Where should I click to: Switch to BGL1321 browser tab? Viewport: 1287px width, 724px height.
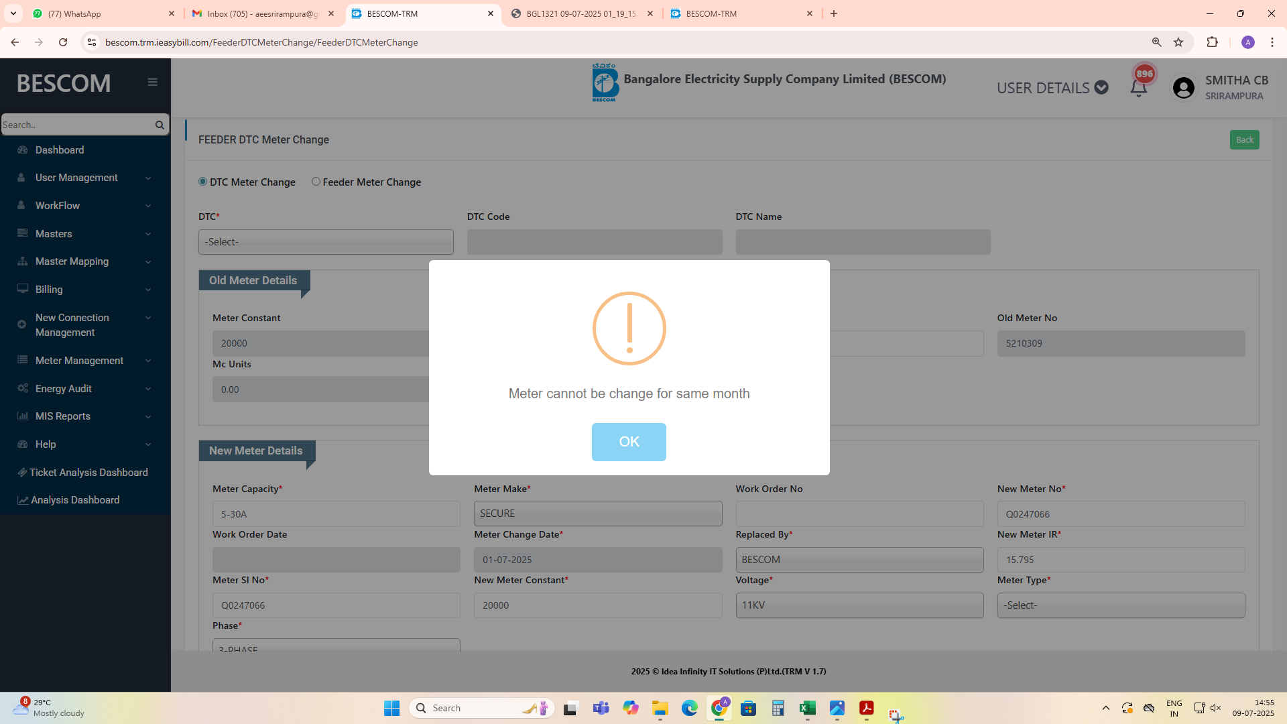pos(582,13)
